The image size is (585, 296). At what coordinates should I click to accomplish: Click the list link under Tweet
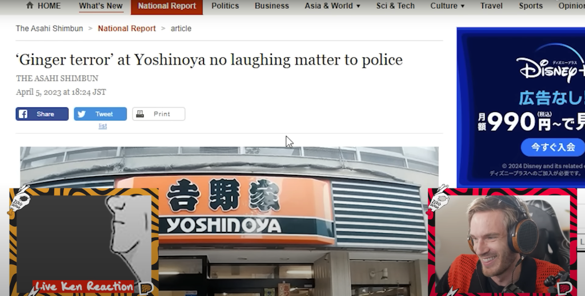(103, 126)
